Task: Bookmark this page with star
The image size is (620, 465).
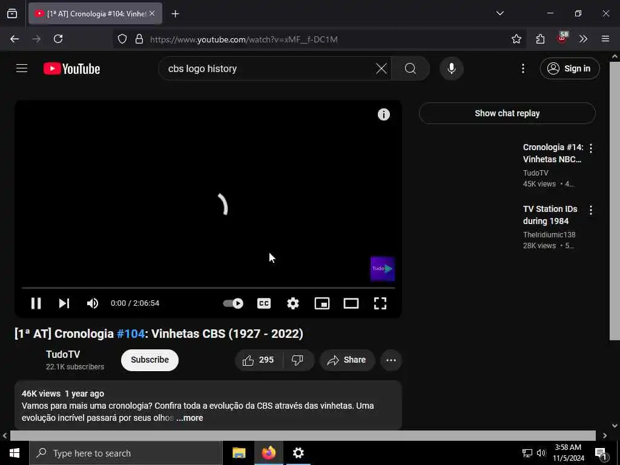Action: [x=516, y=39]
